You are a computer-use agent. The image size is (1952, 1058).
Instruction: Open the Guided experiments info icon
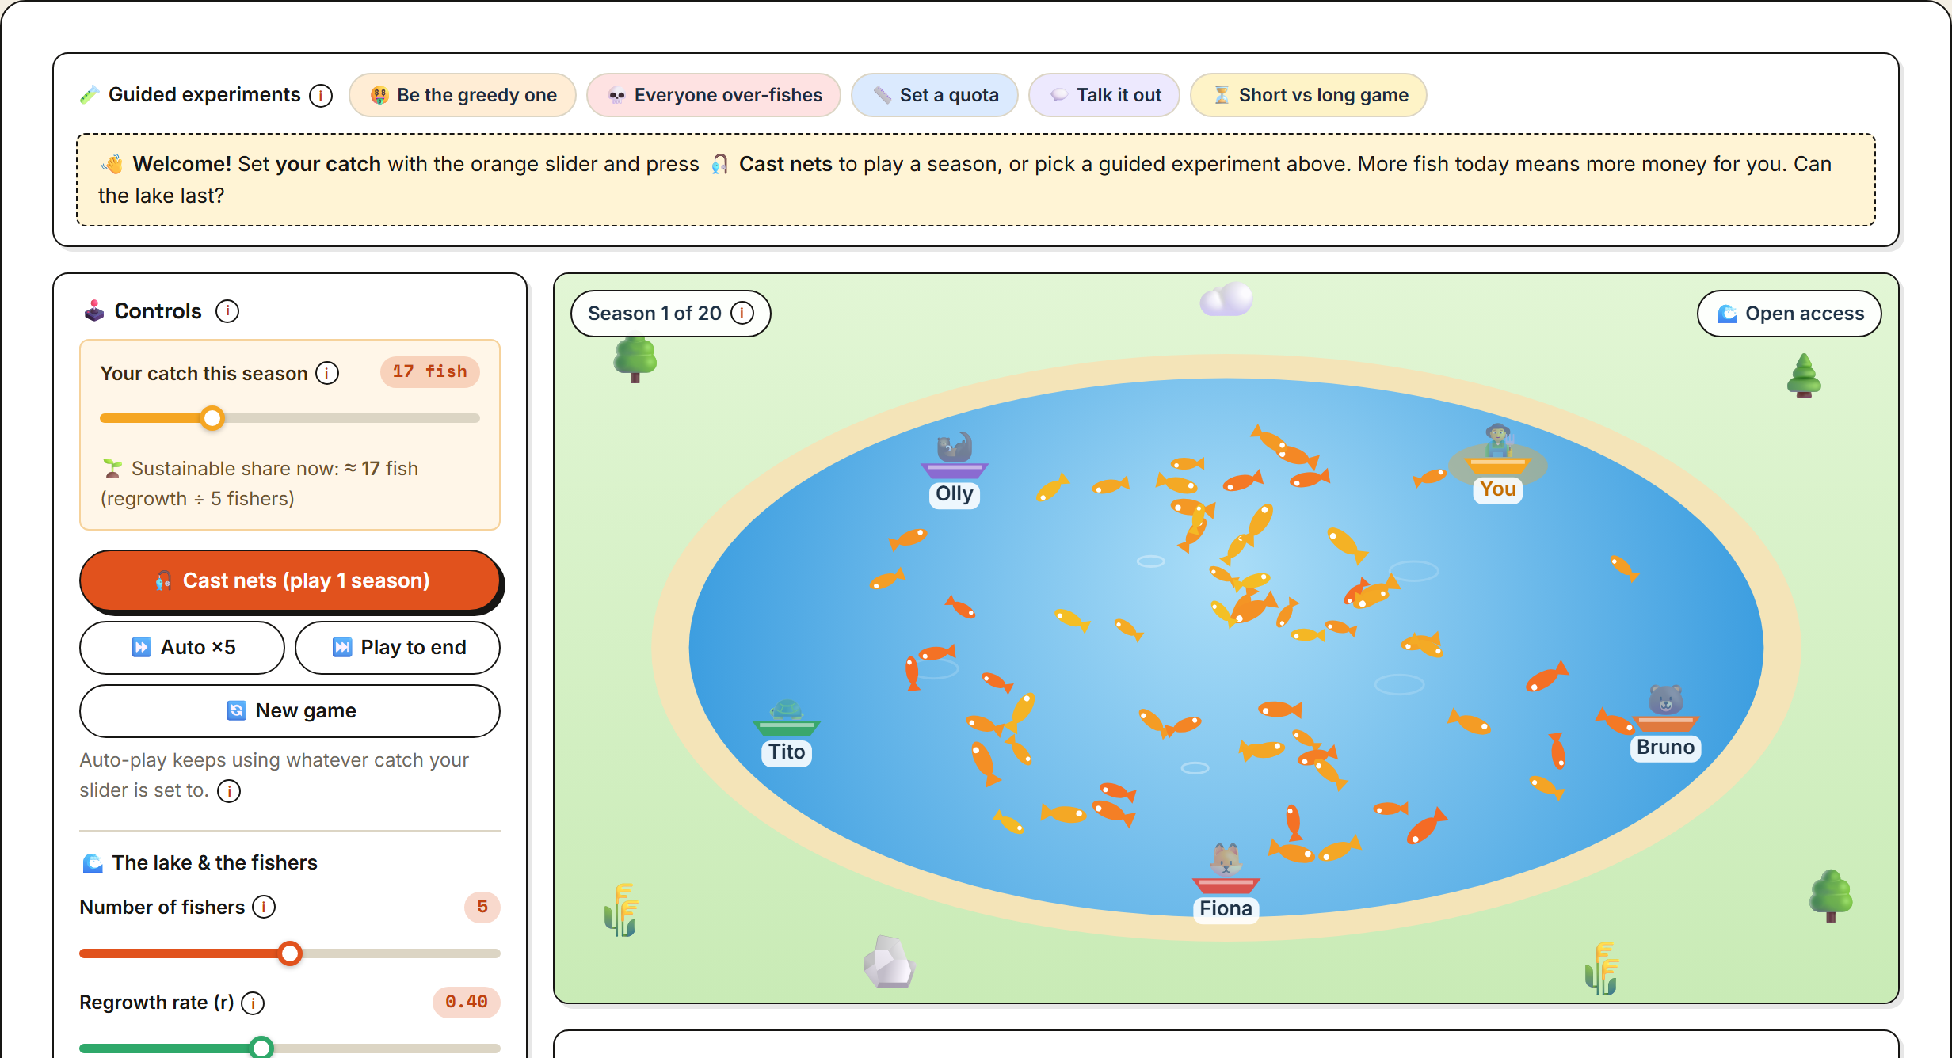[321, 96]
